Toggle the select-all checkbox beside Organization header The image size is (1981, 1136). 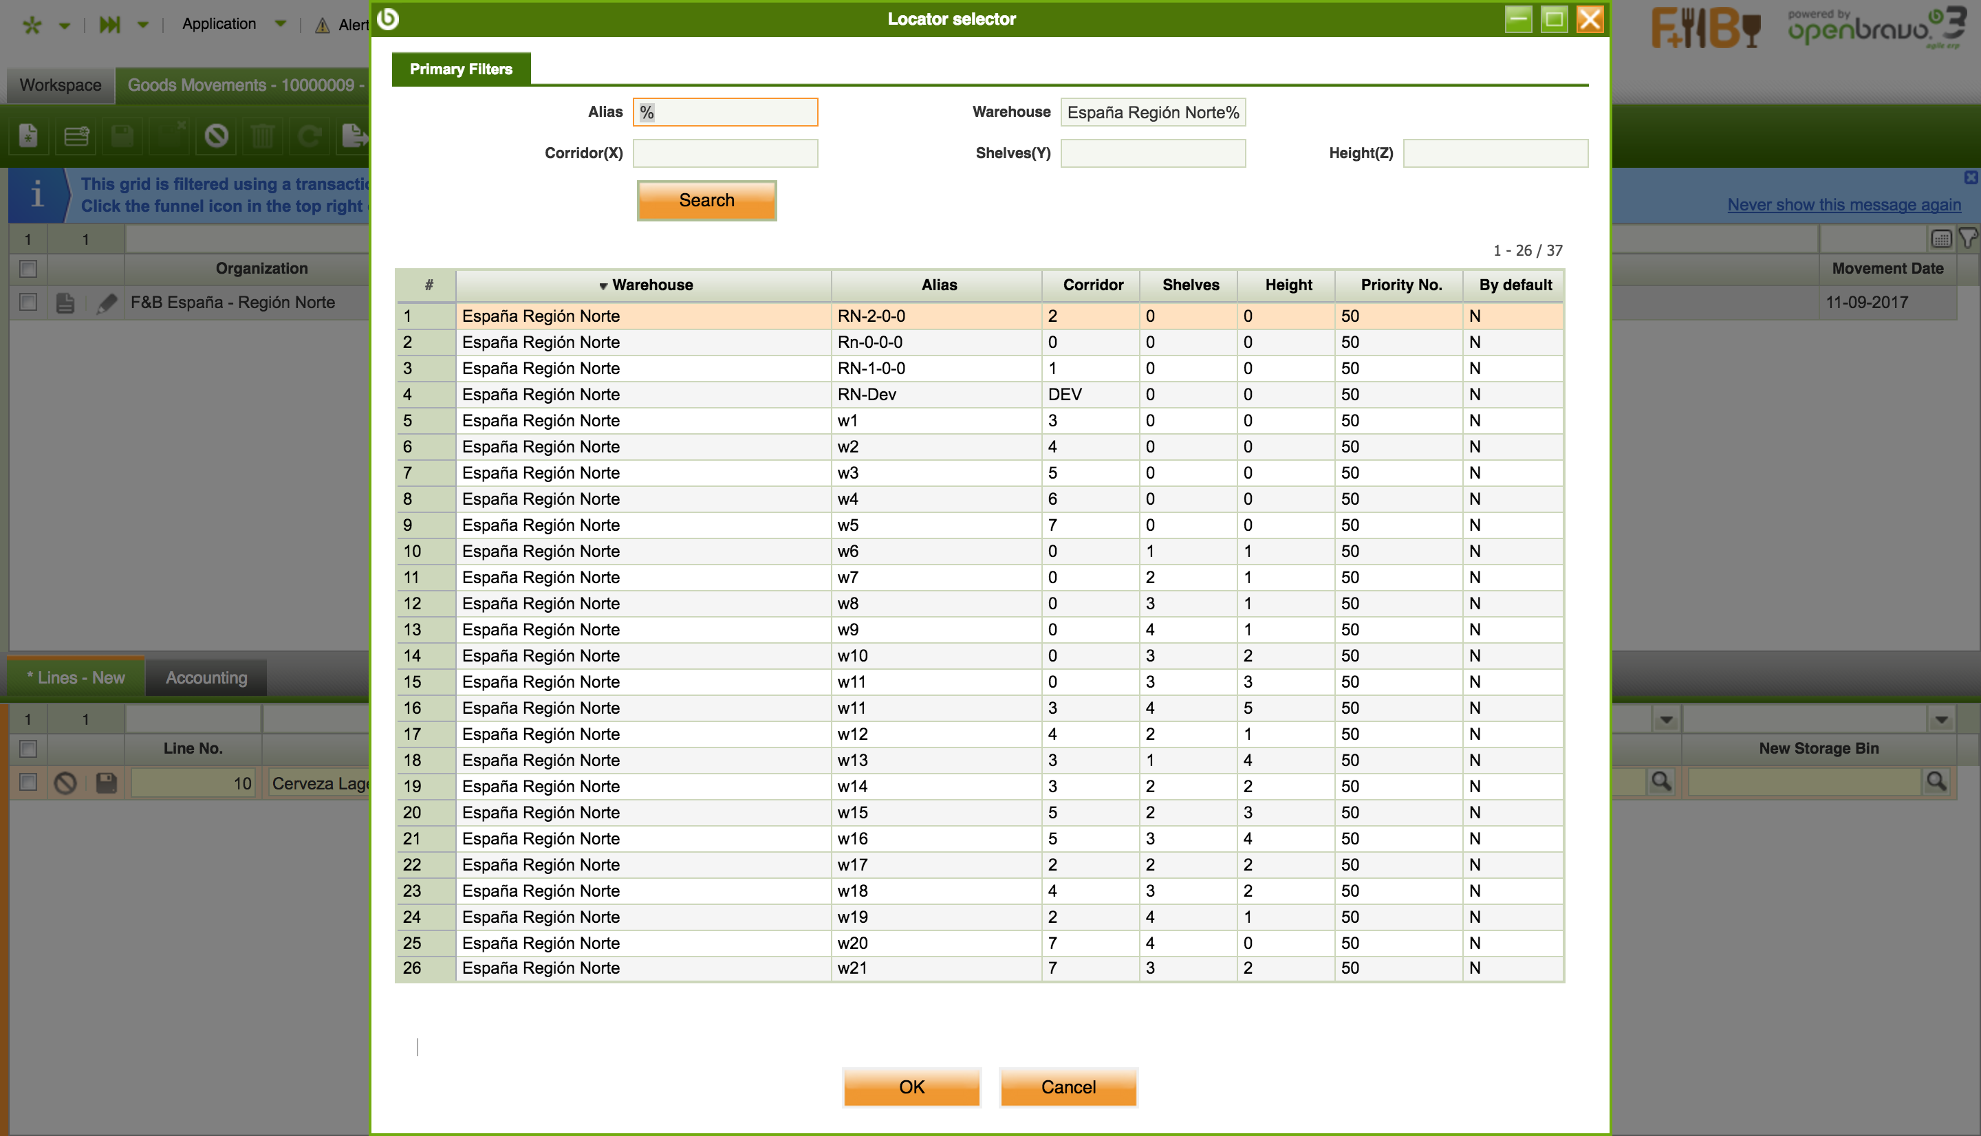(28, 269)
